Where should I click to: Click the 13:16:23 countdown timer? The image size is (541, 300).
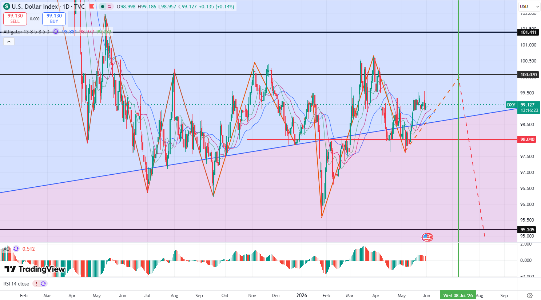point(529,110)
